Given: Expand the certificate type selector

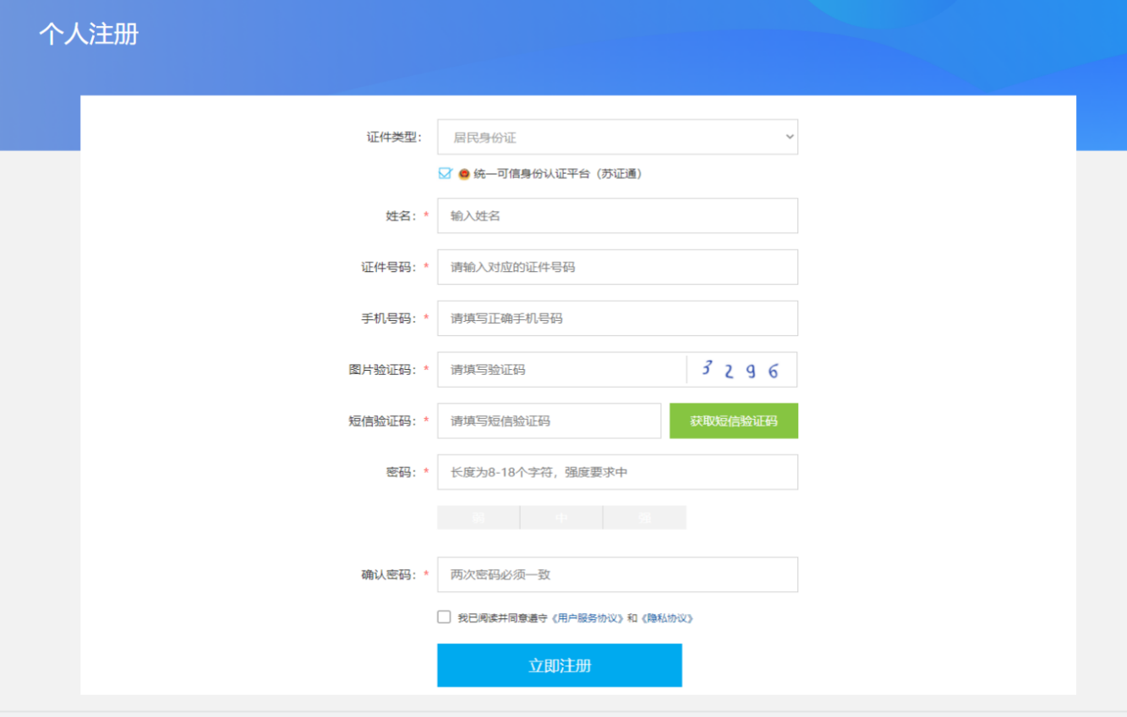Looking at the screenshot, I should tap(617, 136).
